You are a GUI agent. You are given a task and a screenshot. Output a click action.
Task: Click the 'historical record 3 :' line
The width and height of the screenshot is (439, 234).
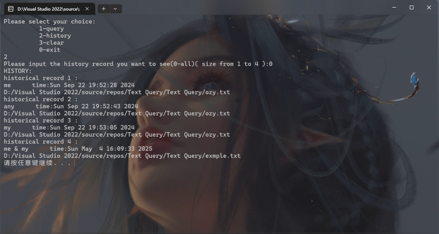(x=40, y=121)
